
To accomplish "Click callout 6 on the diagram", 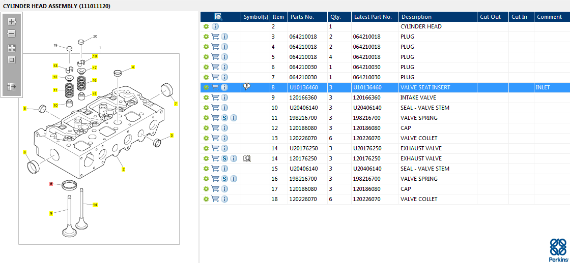I will [25, 152].
